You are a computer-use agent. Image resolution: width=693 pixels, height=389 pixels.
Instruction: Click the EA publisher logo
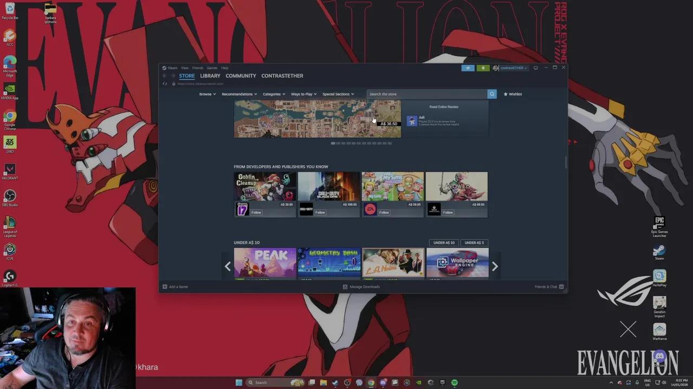coord(370,210)
